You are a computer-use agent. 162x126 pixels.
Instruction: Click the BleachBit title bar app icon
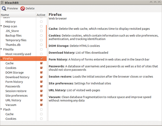click(2, 2)
